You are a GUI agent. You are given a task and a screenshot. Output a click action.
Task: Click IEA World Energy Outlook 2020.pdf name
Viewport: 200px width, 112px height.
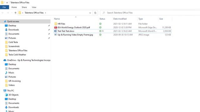(74, 27)
